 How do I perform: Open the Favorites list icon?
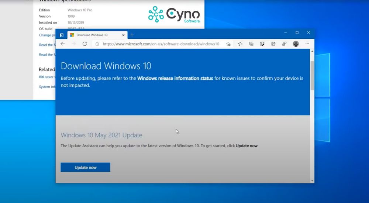(x=240, y=44)
